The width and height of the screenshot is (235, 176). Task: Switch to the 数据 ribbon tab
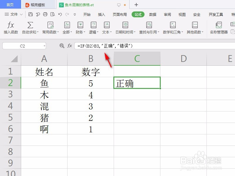(x=153, y=14)
